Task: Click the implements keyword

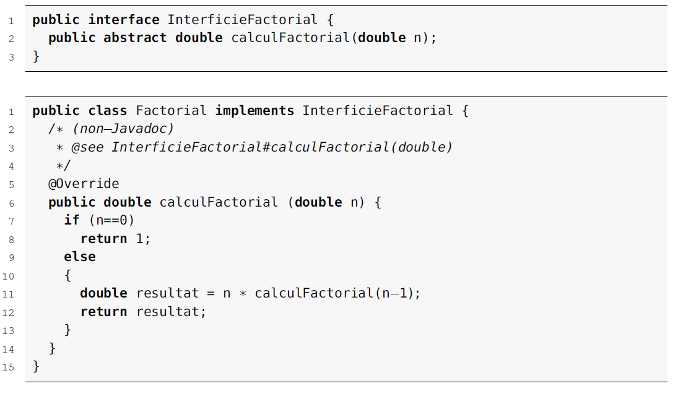Action: pos(254,111)
